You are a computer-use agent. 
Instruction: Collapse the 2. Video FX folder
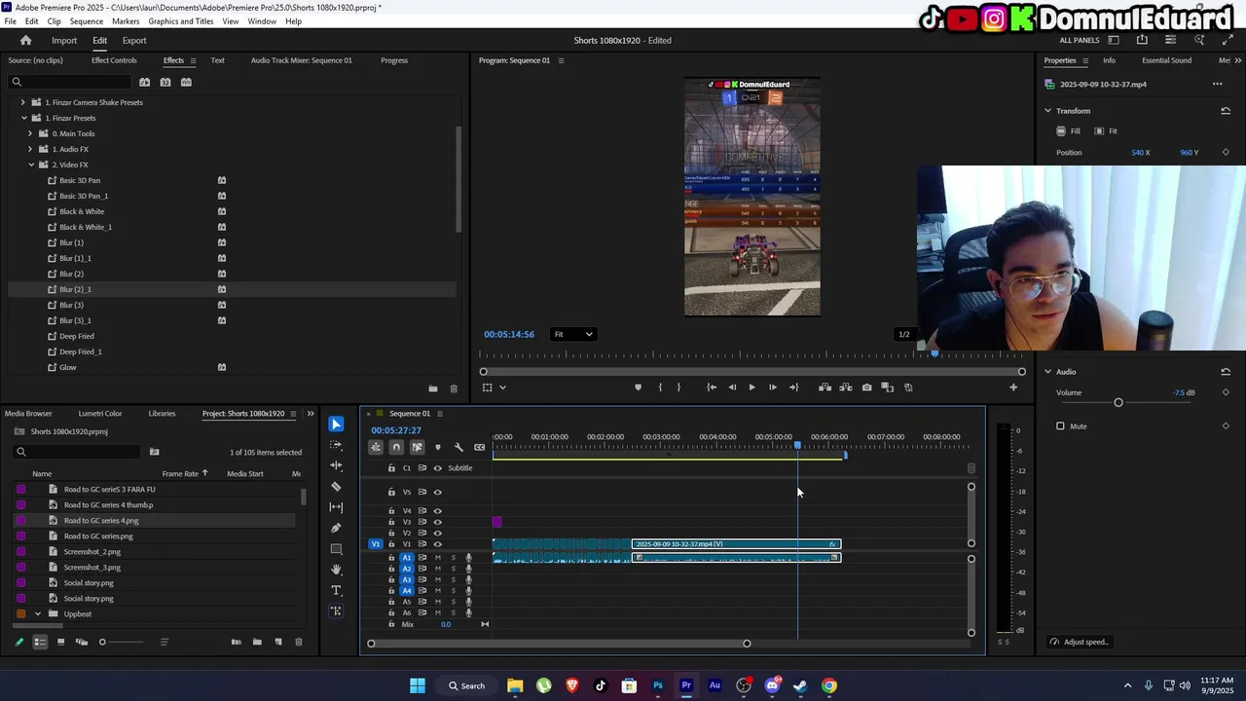31,165
